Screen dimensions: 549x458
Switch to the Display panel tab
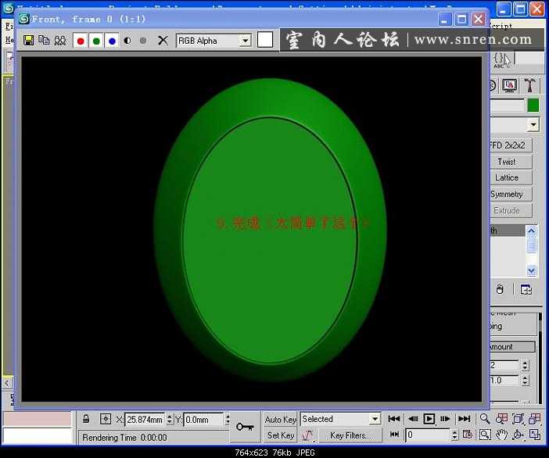tap(511, 85)
